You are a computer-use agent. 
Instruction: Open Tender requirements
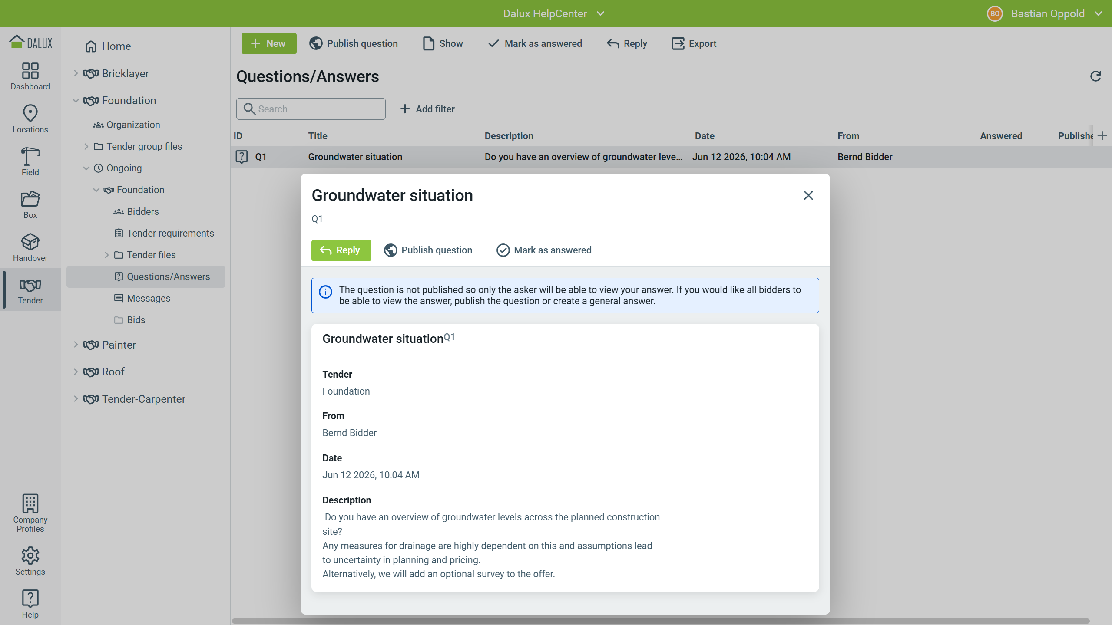[x=164, y=233]
